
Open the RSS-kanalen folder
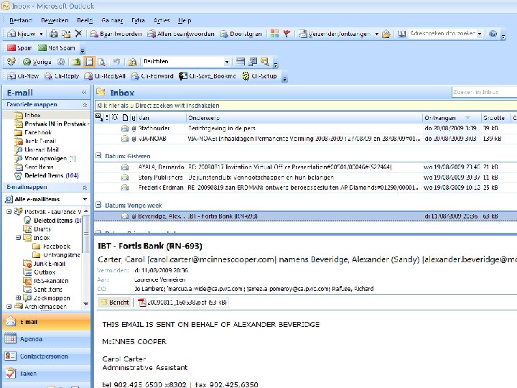pos(51,281)
